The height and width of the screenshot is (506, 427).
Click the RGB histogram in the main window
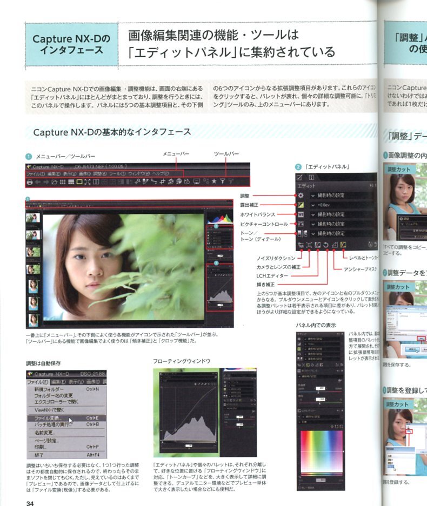[219, 219]
